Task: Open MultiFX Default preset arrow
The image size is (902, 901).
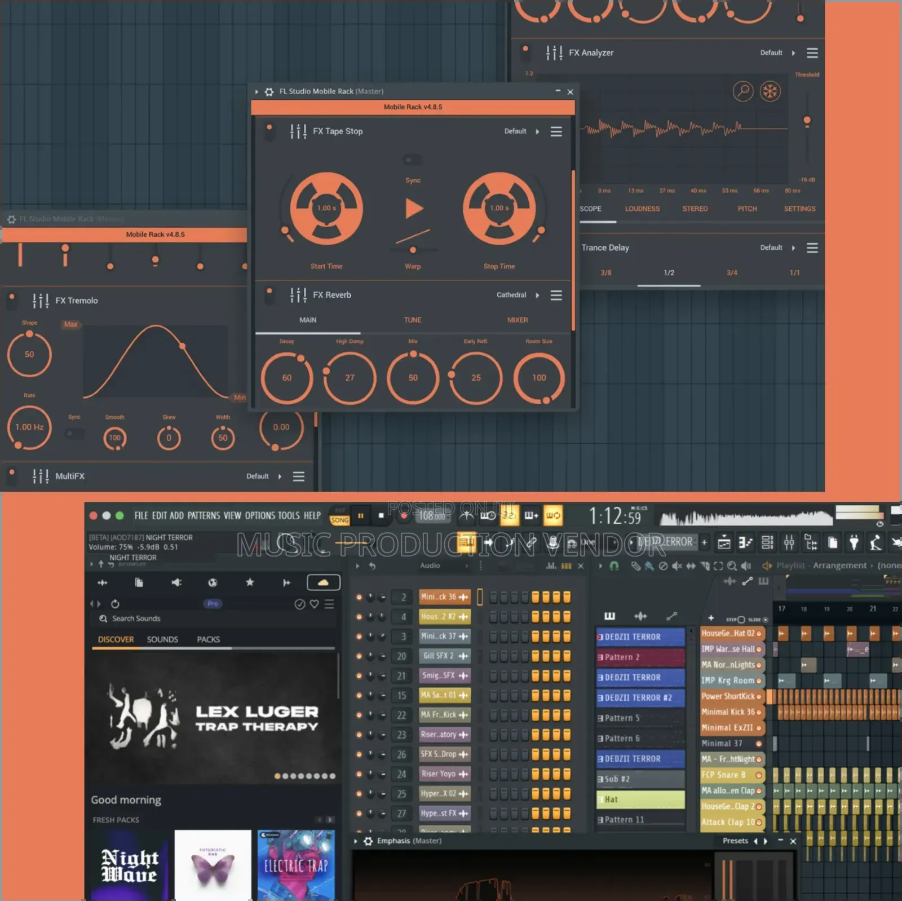Action: tap(280, 476)
